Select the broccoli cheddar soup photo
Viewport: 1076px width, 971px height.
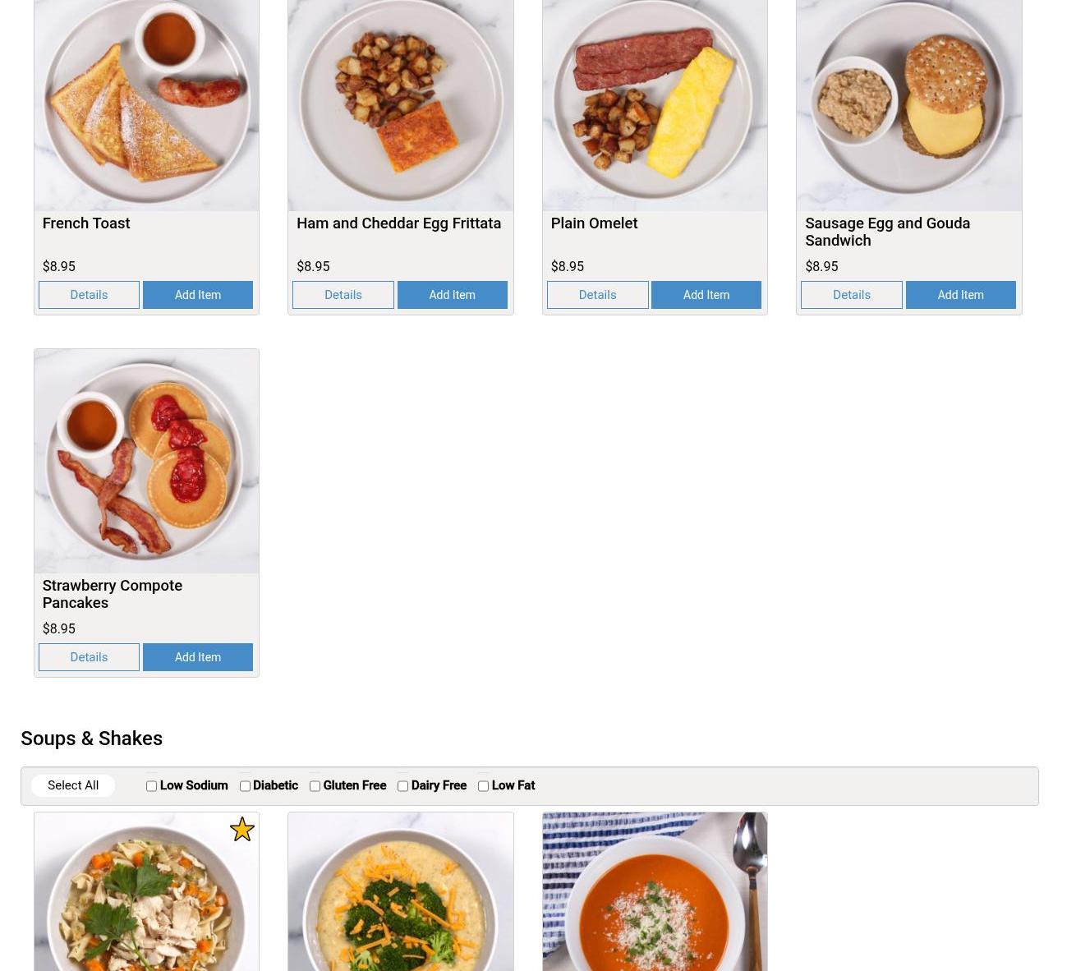point(401,891)
